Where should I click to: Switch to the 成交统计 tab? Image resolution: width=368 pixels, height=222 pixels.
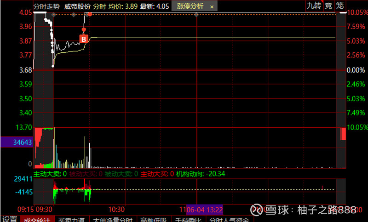(37, 219)
